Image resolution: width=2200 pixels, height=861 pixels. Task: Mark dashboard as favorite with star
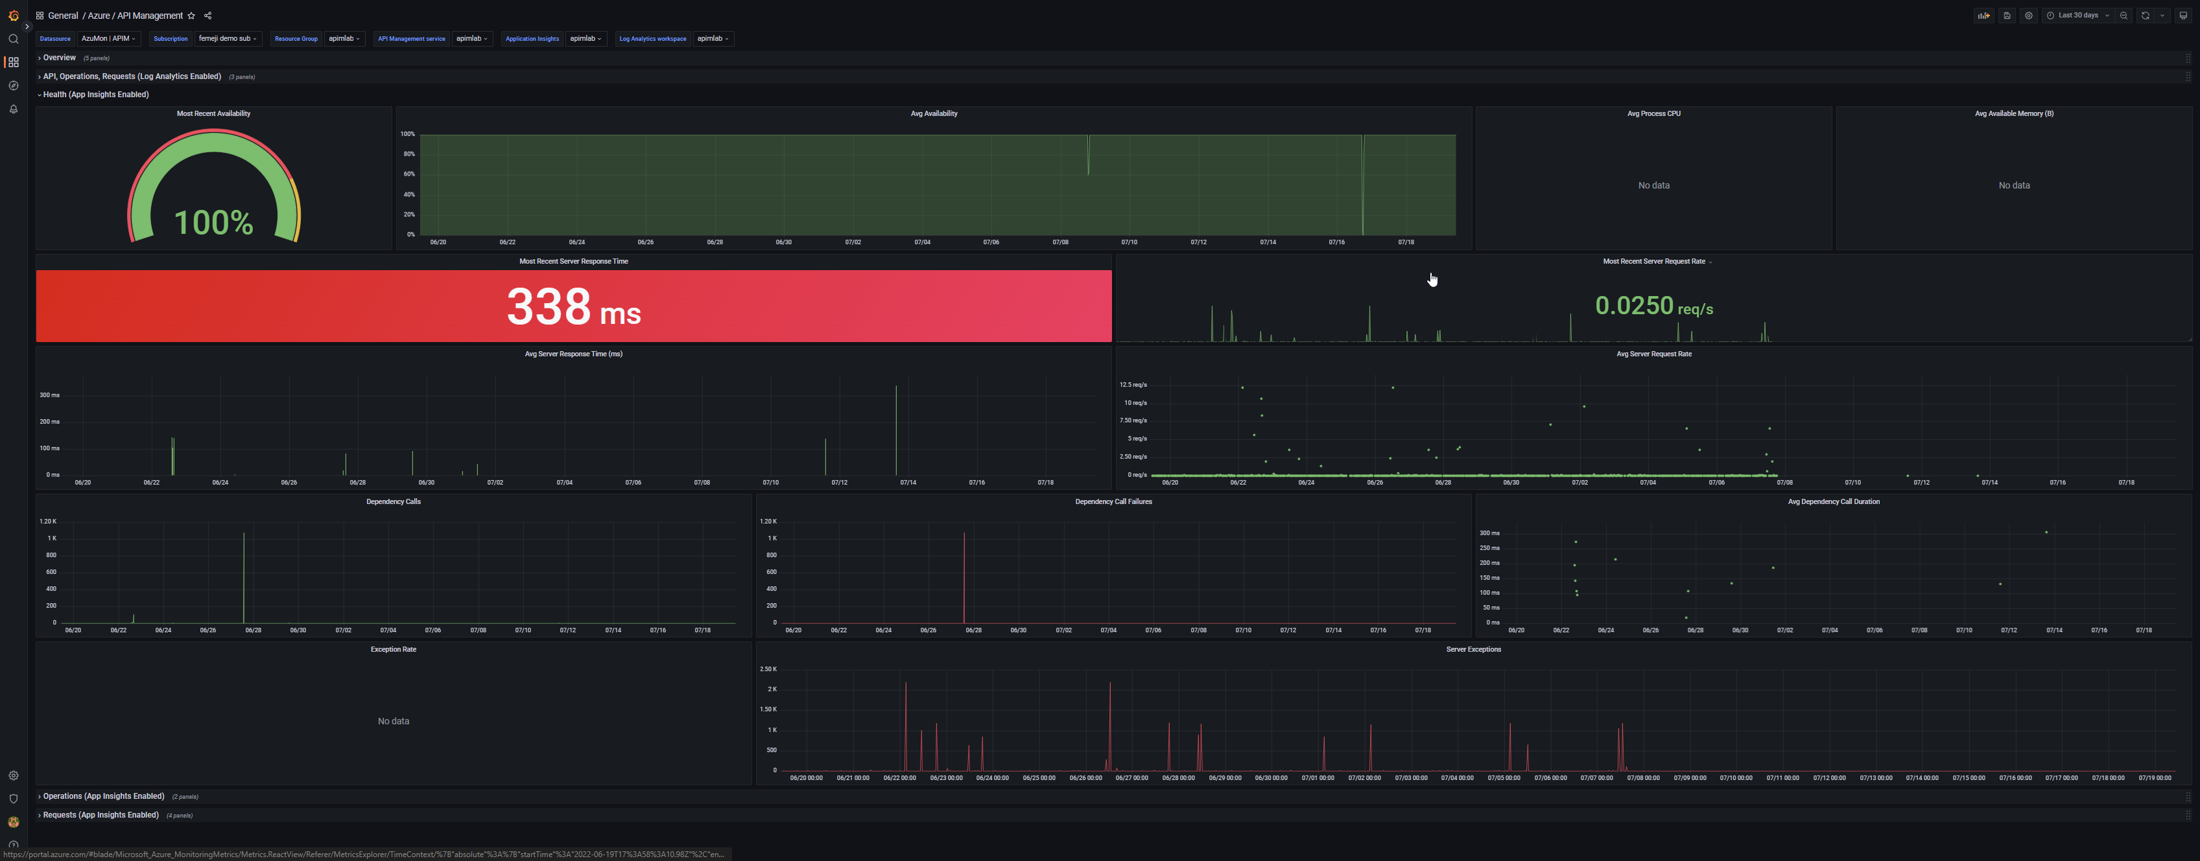pos(191,16)
